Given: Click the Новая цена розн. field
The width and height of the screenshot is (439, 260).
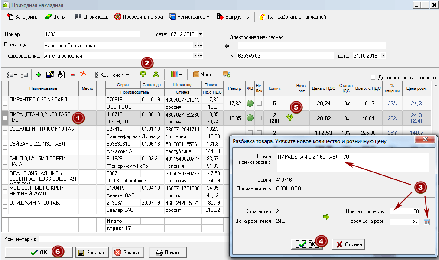Looking at the screenshot, I should click(405, 222).
